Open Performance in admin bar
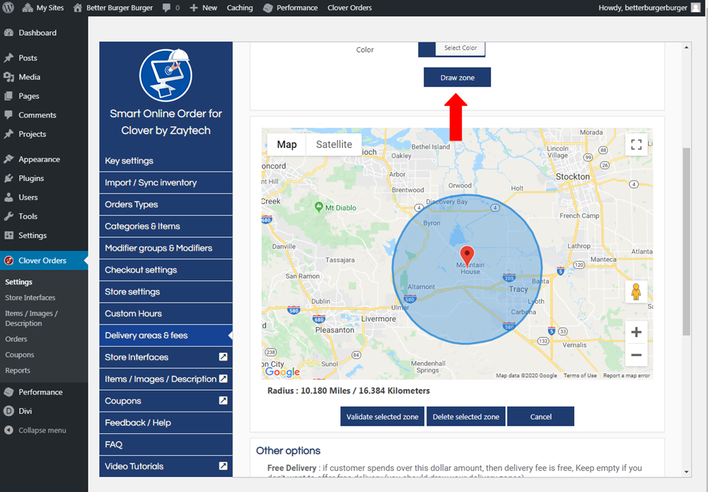The height and width of the screenshot is (492, 708). click(x=290, y=7)
